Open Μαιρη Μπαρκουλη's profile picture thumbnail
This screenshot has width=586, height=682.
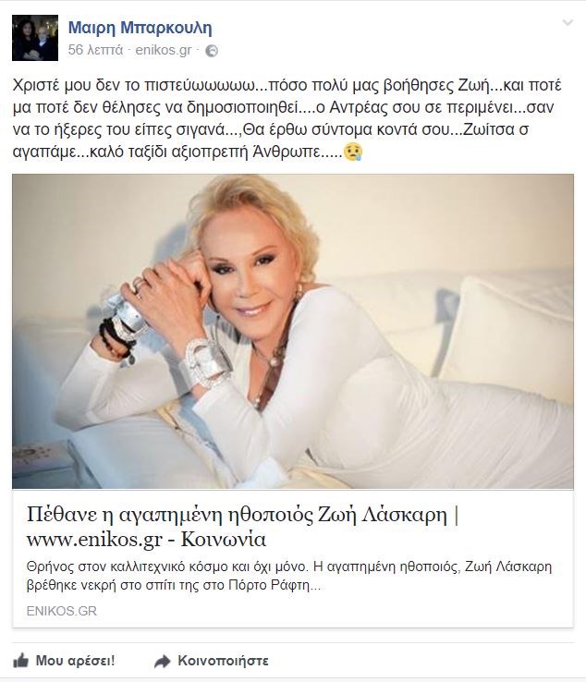pyautogui.click(x=35, y=38)
